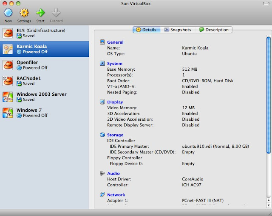This screenshot has width=272, height=216.
Task: Click the Openfiler red hat icon
Action: (x=8, y=65)
